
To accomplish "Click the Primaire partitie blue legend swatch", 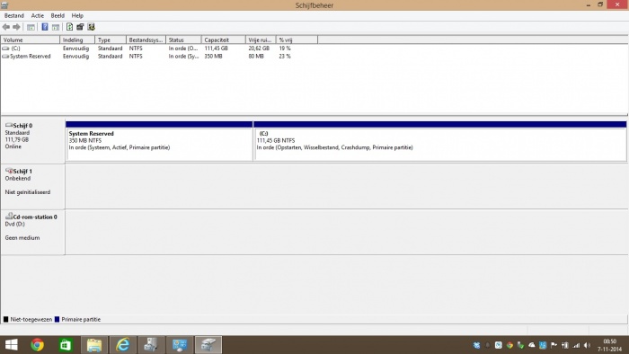I will (x=57, y=320).
